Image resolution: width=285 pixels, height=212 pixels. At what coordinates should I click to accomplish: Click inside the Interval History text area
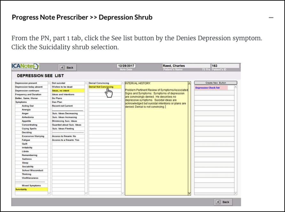click(156, 138)
